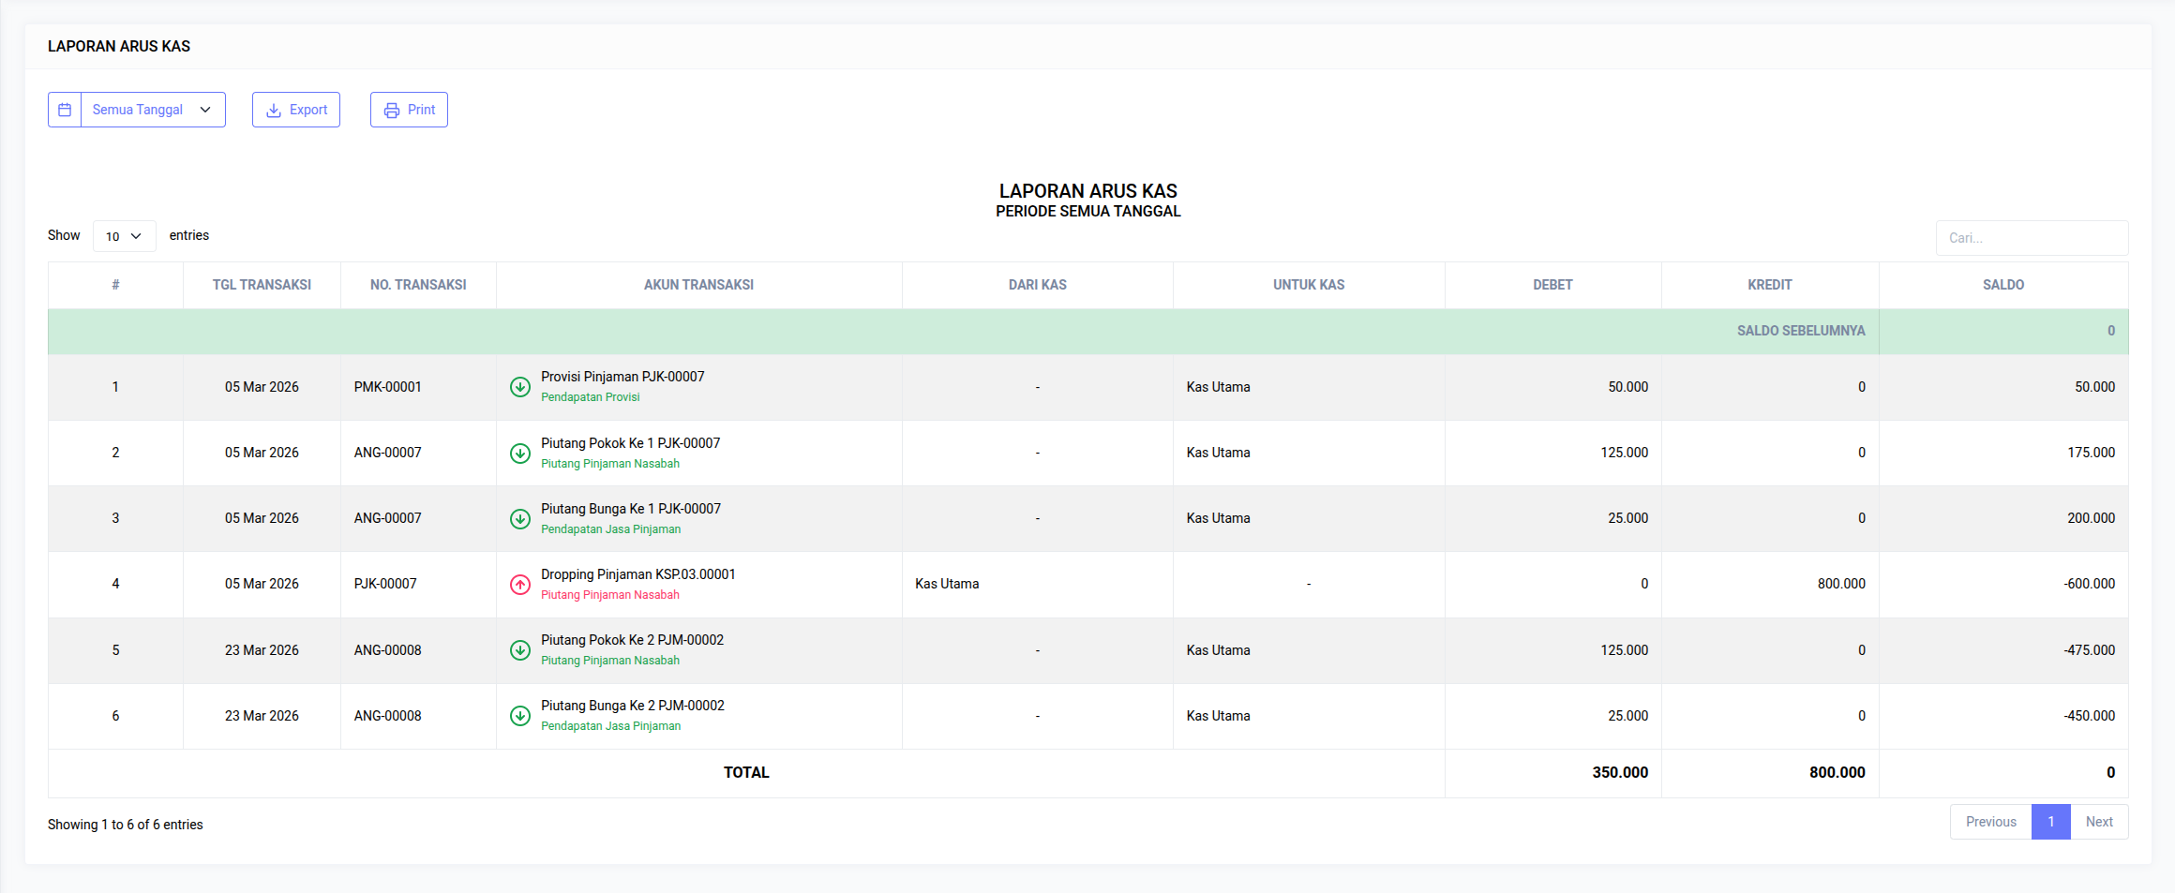Click the green arrow icon for Piutang Bunga Ke 2
This screenshot has height=893, width=2175.
519,716
